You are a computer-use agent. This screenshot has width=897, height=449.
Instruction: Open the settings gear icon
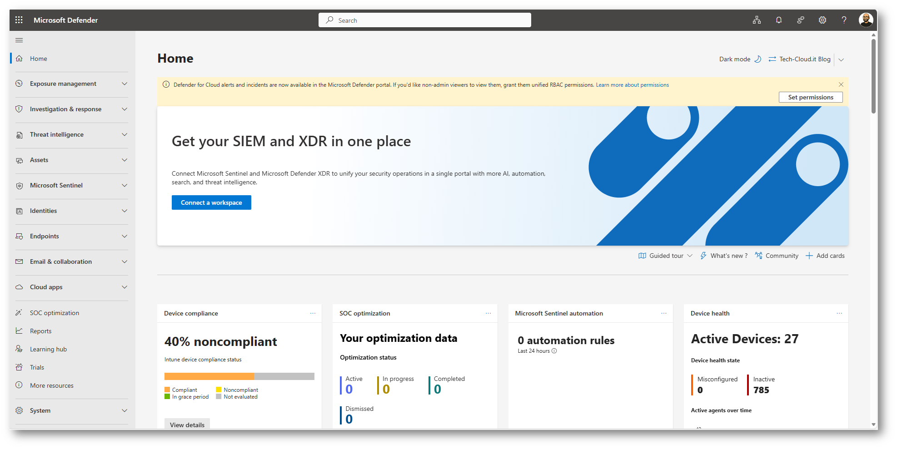tap(822, 20)
